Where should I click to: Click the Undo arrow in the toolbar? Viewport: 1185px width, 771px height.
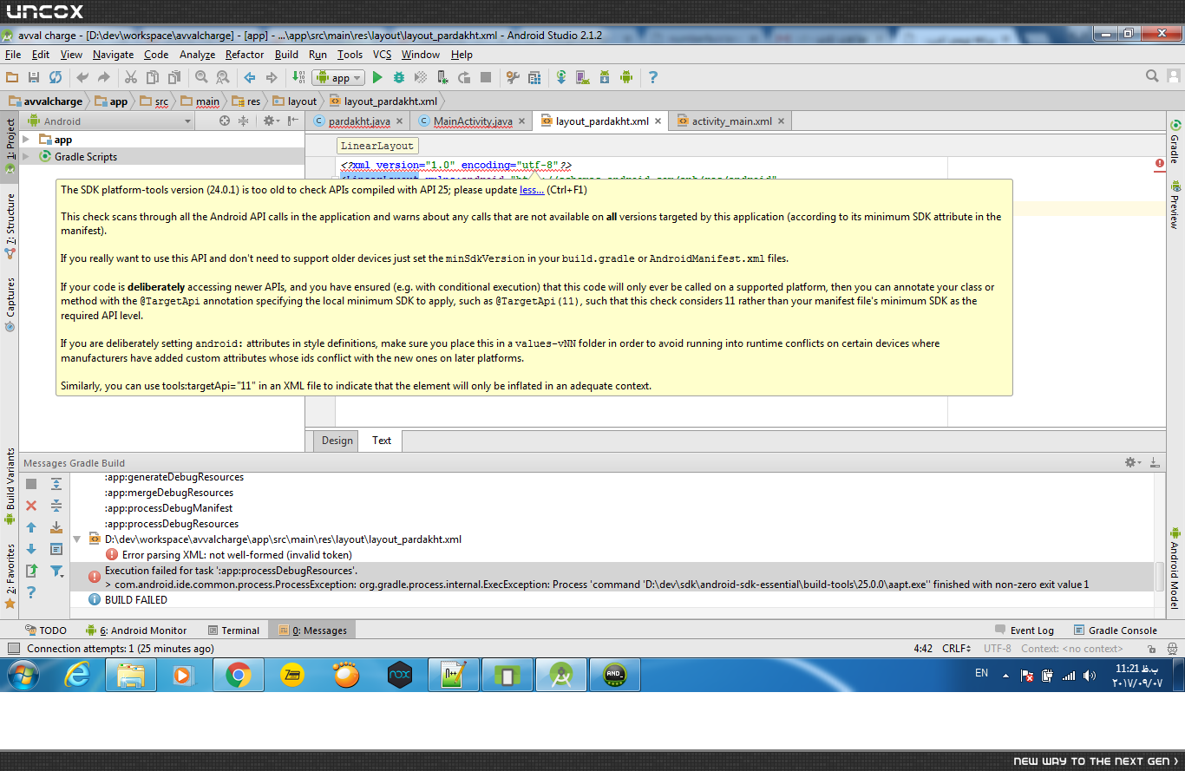click(x=82, y=77)
